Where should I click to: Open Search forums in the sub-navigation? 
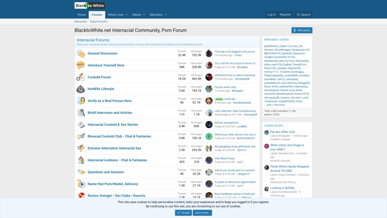99,22
